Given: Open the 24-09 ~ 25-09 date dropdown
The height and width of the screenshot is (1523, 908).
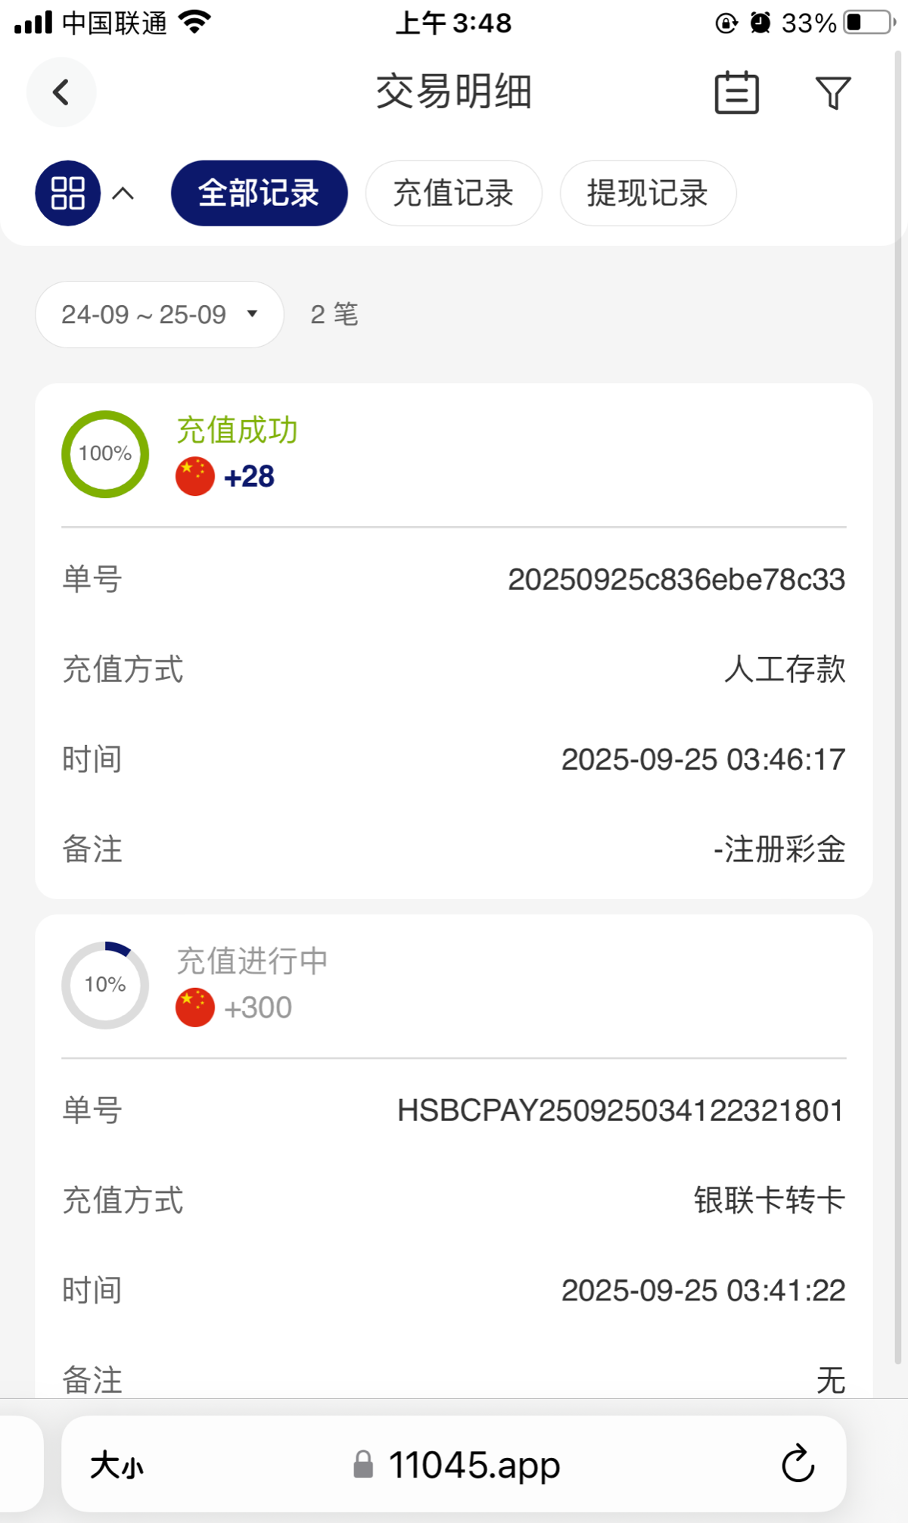Looking at the screenshot, I should (x=159, y=314).
